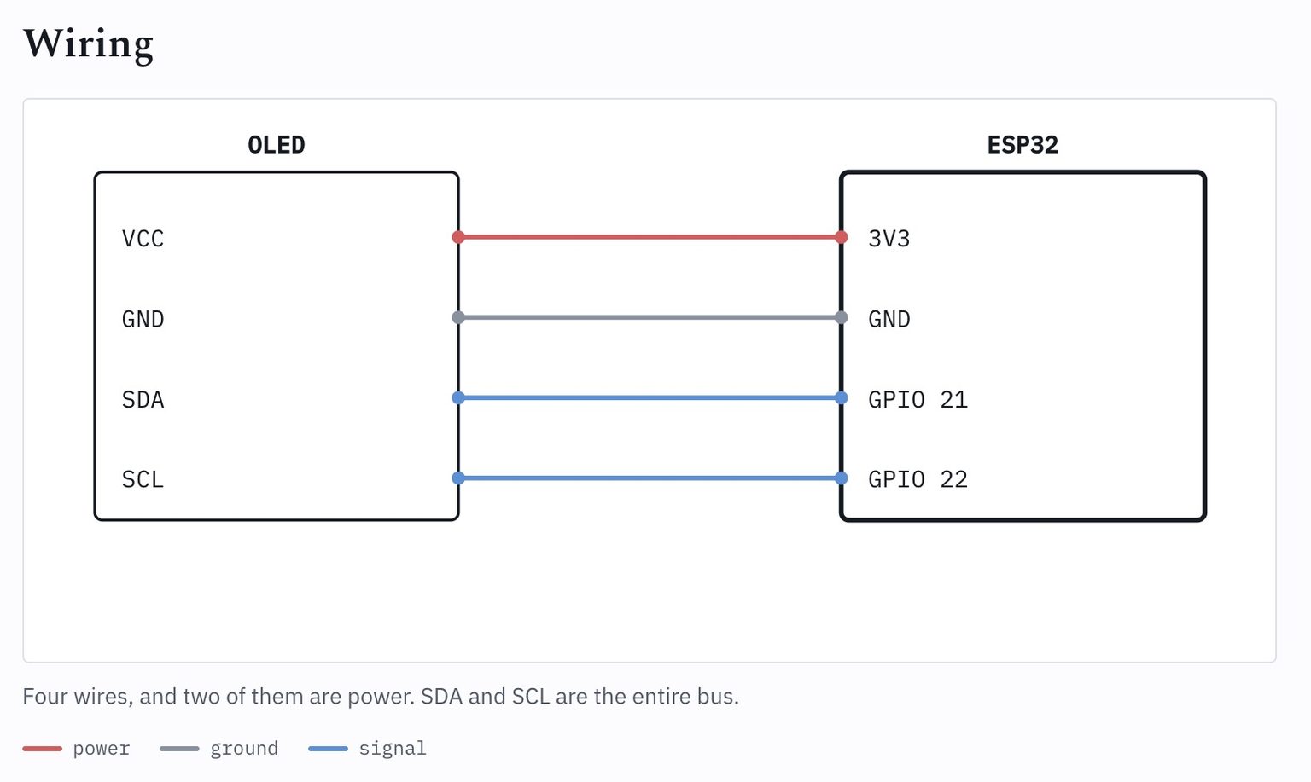Select the blue SDA signal wire
This screenshot has height=782, width=1311.
tap(650, 397)
